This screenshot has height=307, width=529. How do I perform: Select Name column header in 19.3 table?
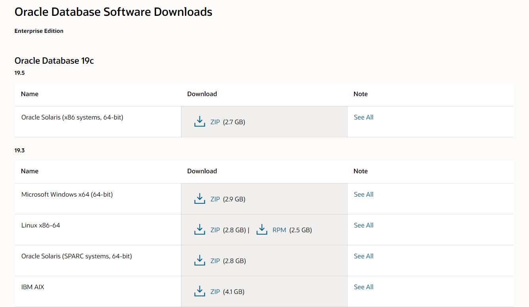[30, 171]
